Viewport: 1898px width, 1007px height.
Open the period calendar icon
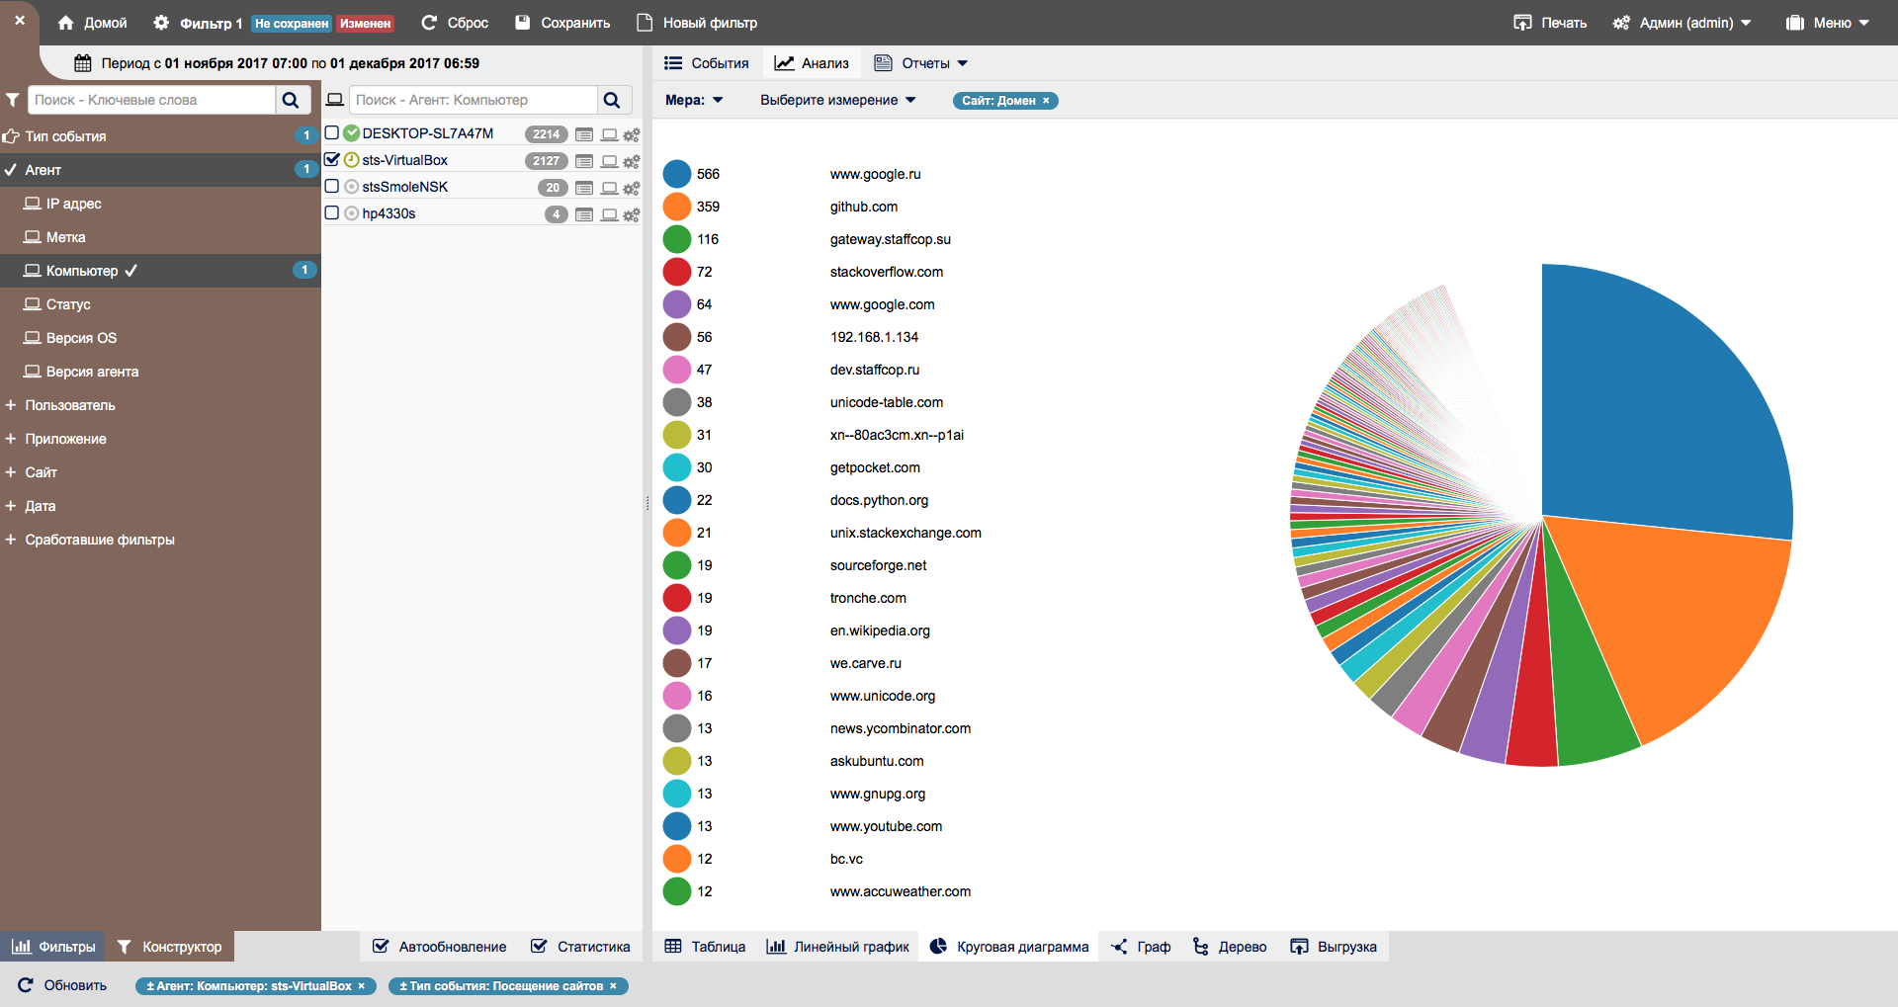(x=83, y=63)
